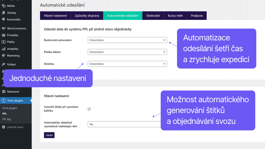This screenshot has width=265, height=149.
Task: Switch to the Sledování tab
Action: 153,16
